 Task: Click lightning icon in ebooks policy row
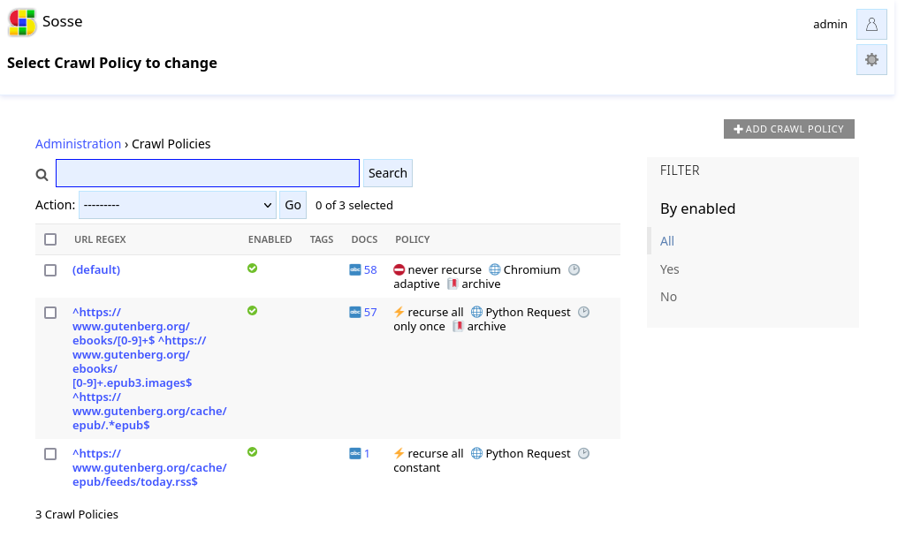pos(399,313)
